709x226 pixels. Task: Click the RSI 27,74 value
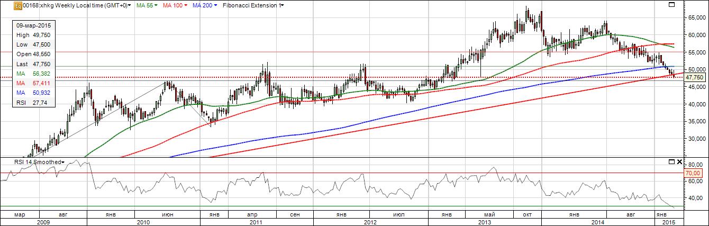41,103
